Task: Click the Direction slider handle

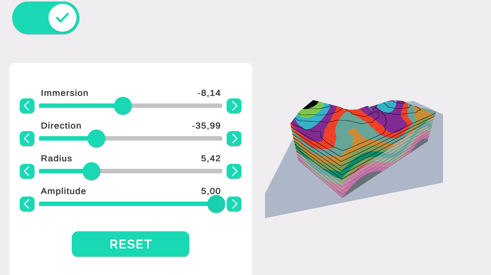Action: pos(96,139)
